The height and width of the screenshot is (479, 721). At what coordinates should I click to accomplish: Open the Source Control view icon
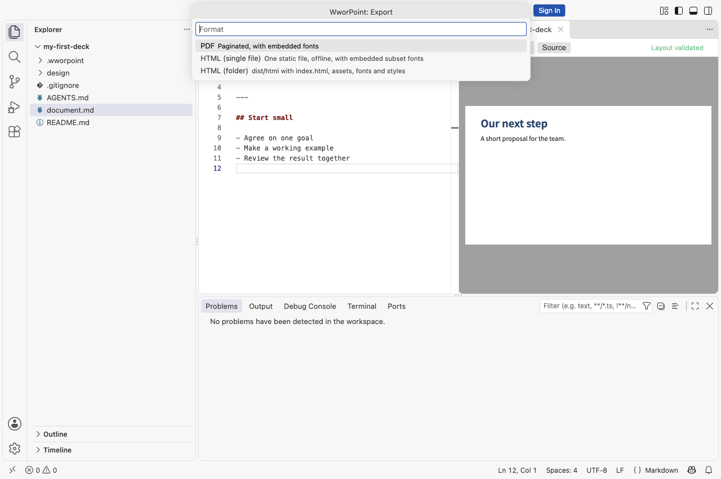click(x=15, y=82)
